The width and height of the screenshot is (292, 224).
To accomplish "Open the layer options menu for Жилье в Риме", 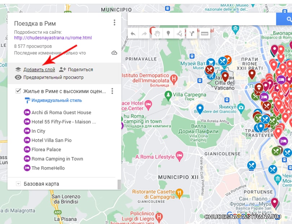I will click(112, 91).
